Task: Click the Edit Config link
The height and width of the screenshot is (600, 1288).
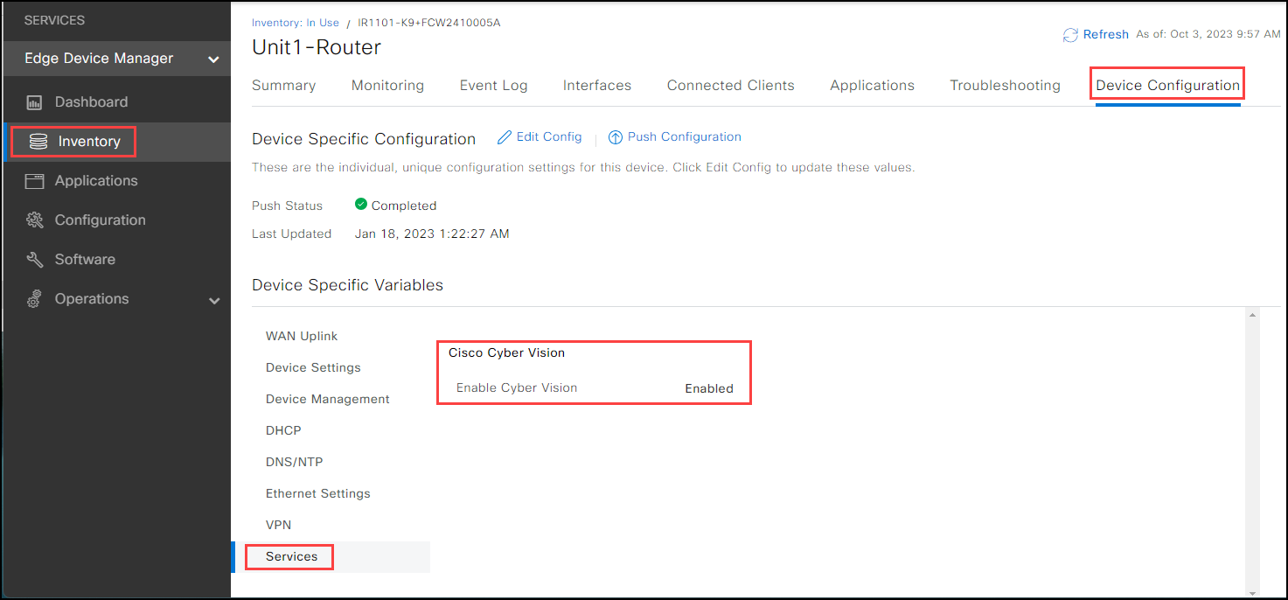Action: (x=548, y=137)
